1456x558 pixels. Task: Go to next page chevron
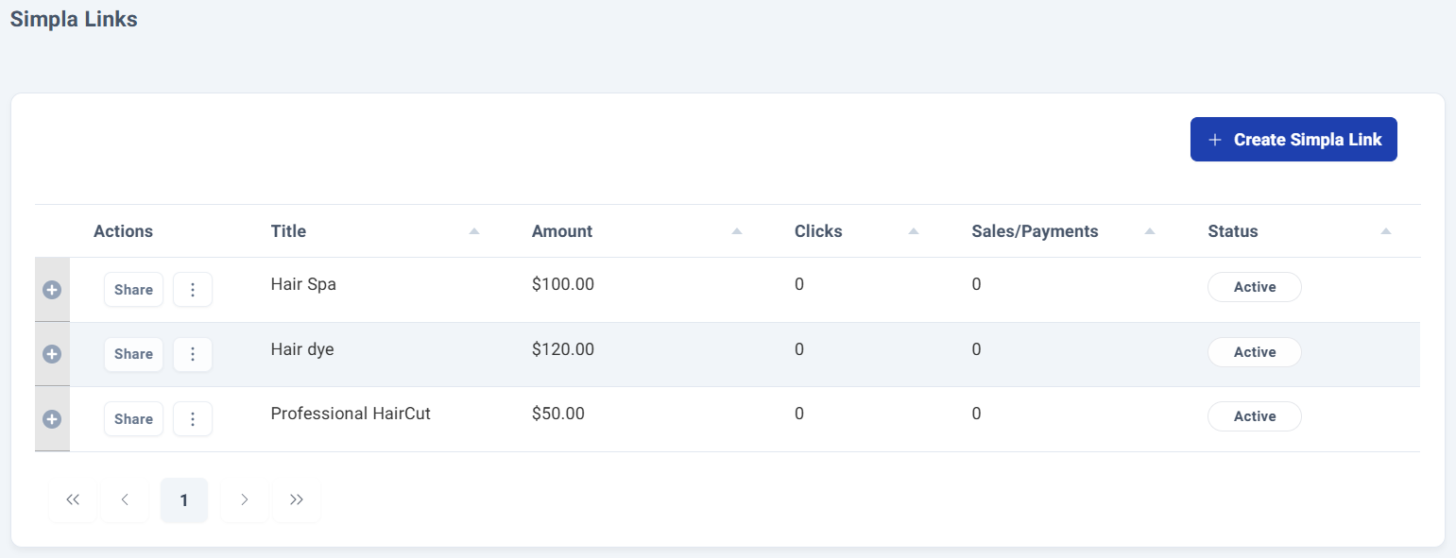244,500
